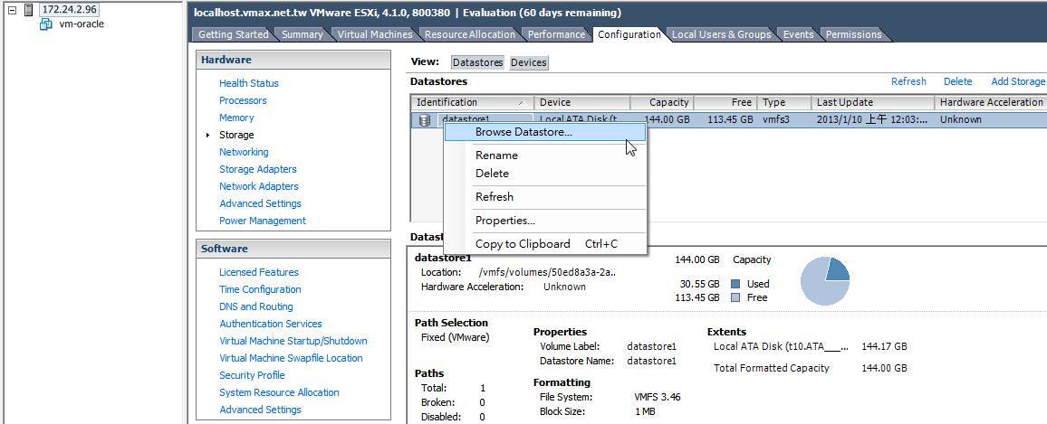Click the /vmfs/volumes location path
Viewport: 1047px width, 424px height.
pyautogui.click(x=548, y=273)
